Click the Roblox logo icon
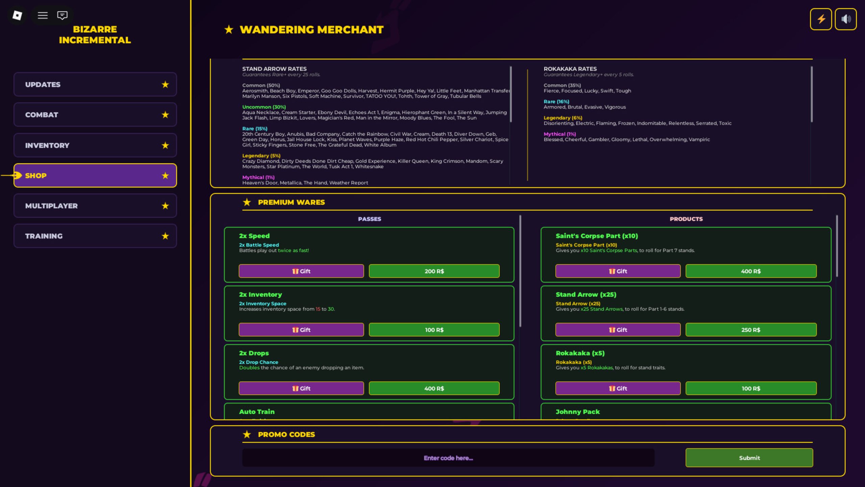 [x=17, y=15]
